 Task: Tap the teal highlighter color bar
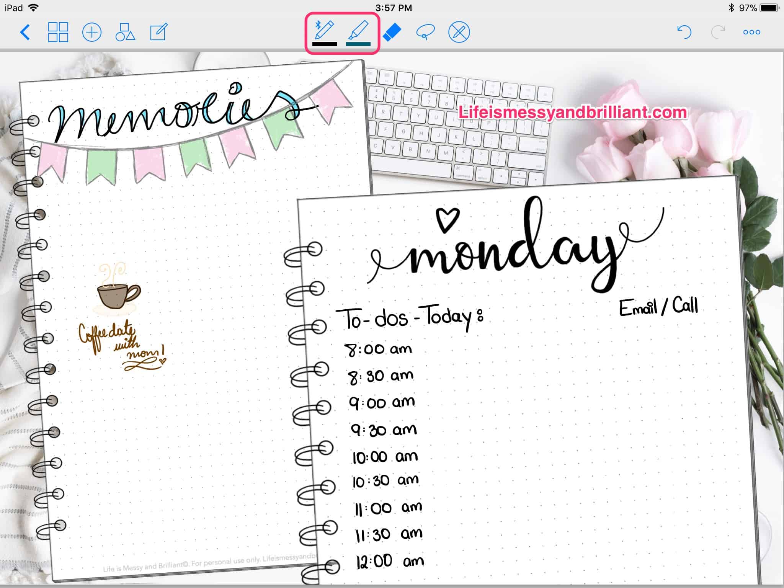point(358,44)
